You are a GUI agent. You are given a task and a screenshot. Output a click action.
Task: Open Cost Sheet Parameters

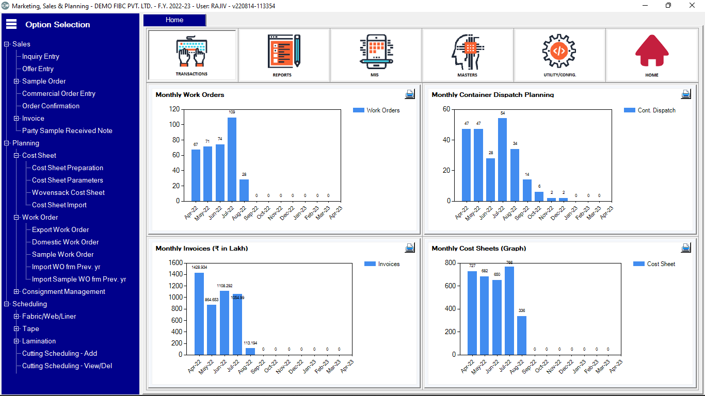pyautogui.click(x=68, y=180)
